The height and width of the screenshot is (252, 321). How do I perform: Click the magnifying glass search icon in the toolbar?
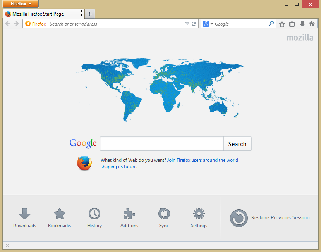(271, 24)
